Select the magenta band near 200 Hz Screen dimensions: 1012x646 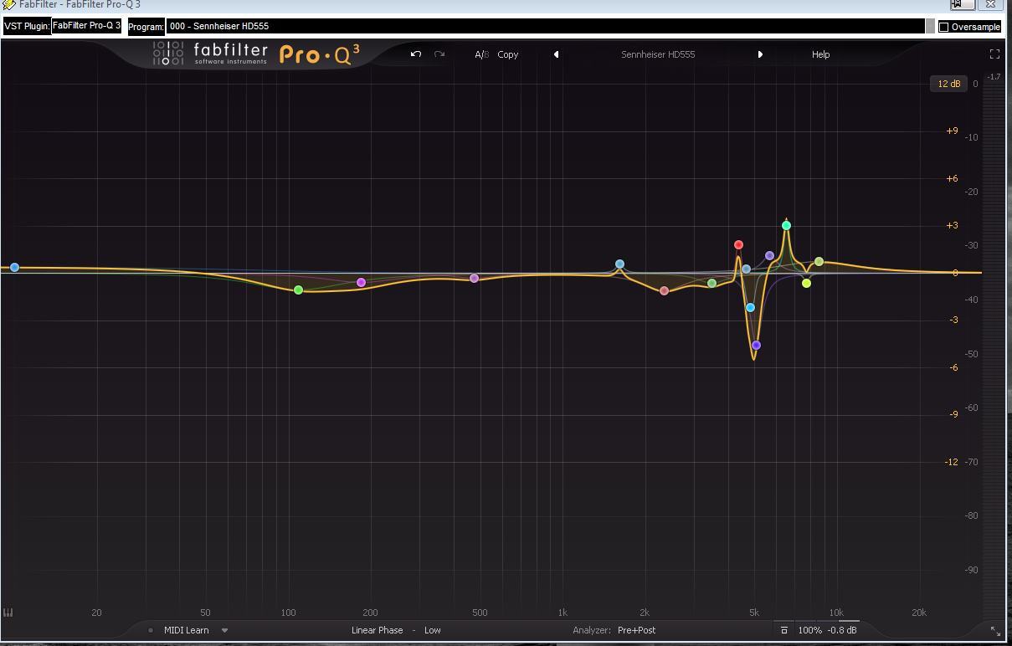pos(361,282)
